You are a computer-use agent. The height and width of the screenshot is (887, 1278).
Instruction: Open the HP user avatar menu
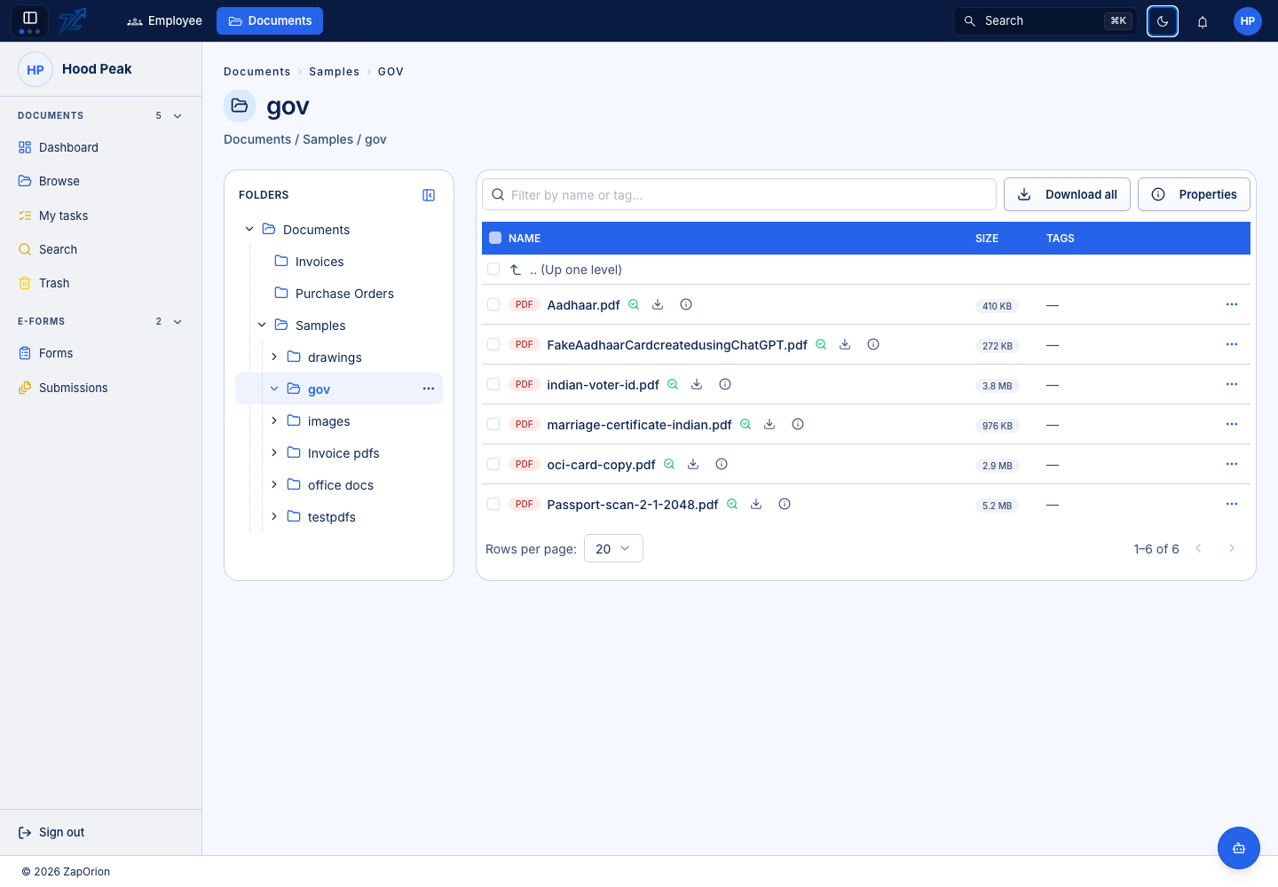click(x=1248, y=21)
